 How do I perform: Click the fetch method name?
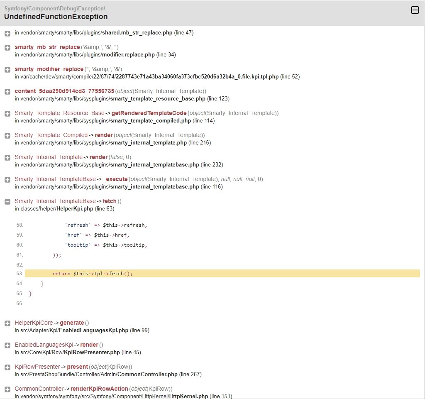110,201
